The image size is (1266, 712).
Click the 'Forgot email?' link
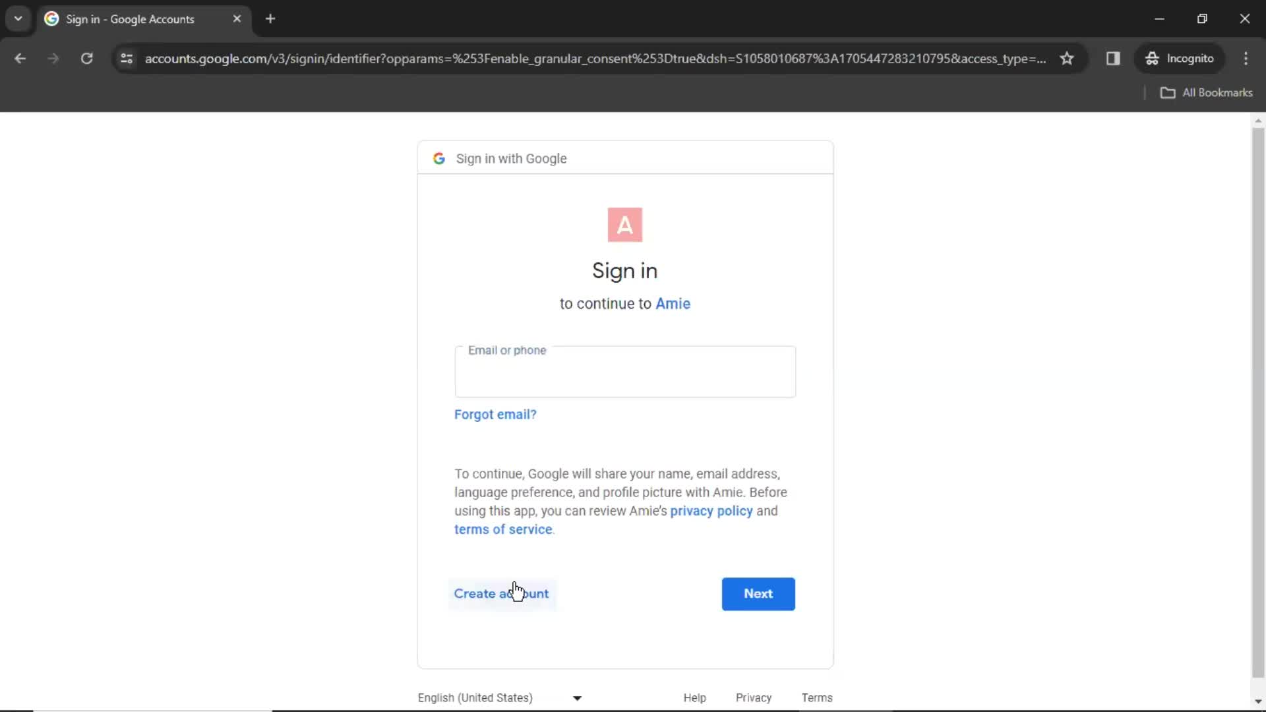[496, 414]
